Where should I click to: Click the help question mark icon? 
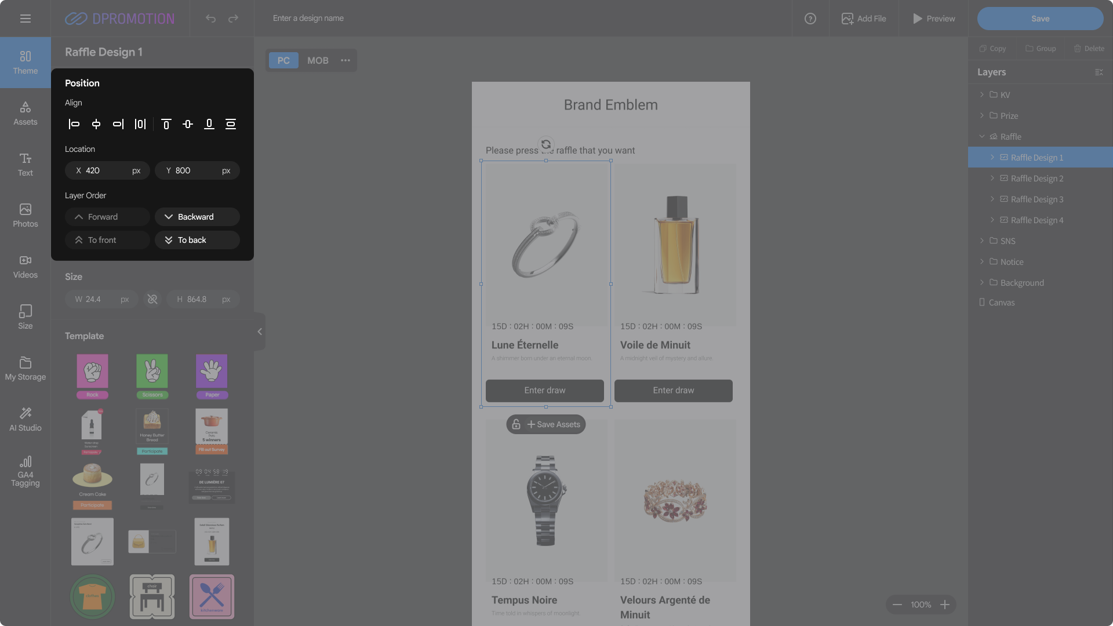[810, 19]
